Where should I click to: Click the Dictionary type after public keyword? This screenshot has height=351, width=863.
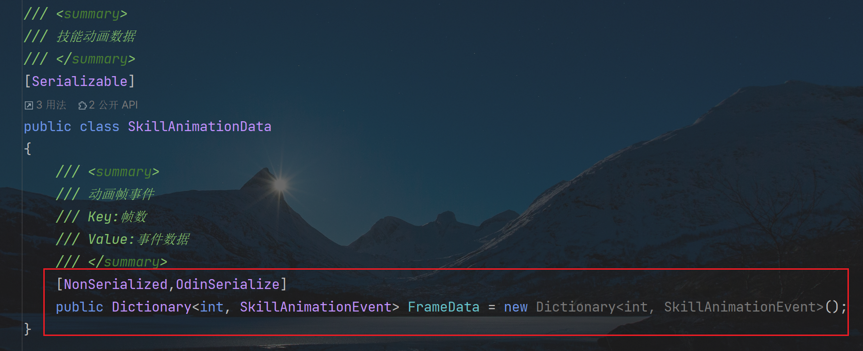(x=152, y=307)
